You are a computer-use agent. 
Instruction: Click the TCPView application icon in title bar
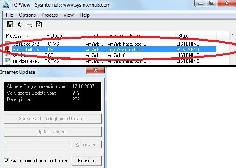[x=7, y=4]
